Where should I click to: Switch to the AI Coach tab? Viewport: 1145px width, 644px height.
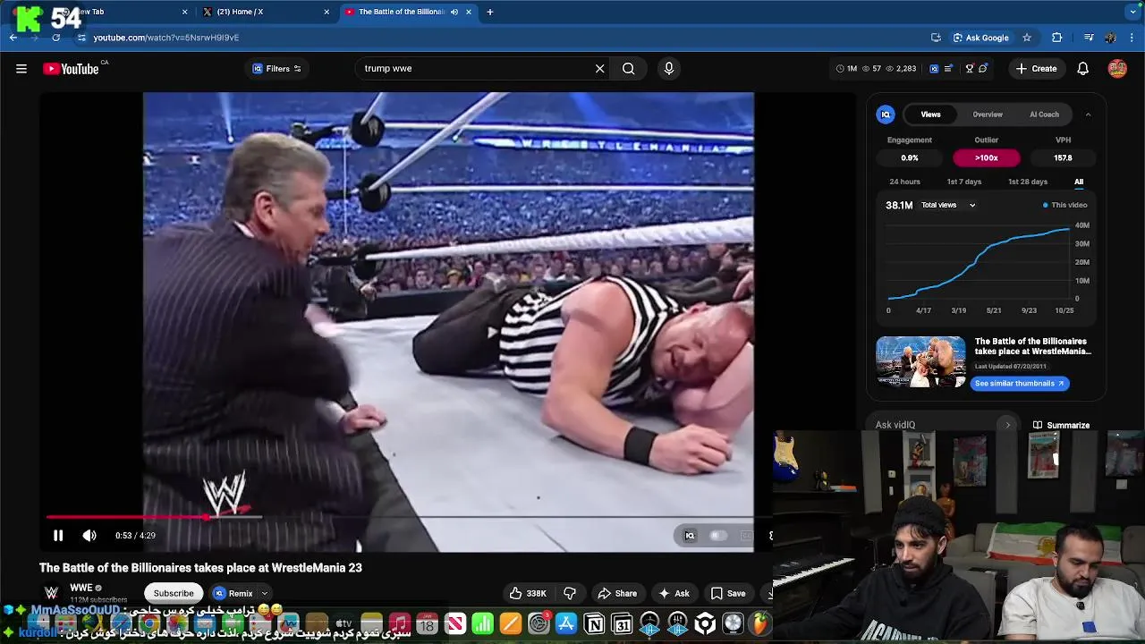click(x=1044, y=114)
